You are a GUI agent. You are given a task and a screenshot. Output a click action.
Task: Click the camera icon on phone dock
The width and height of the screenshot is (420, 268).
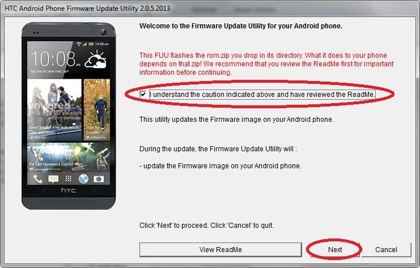point(99,179)
